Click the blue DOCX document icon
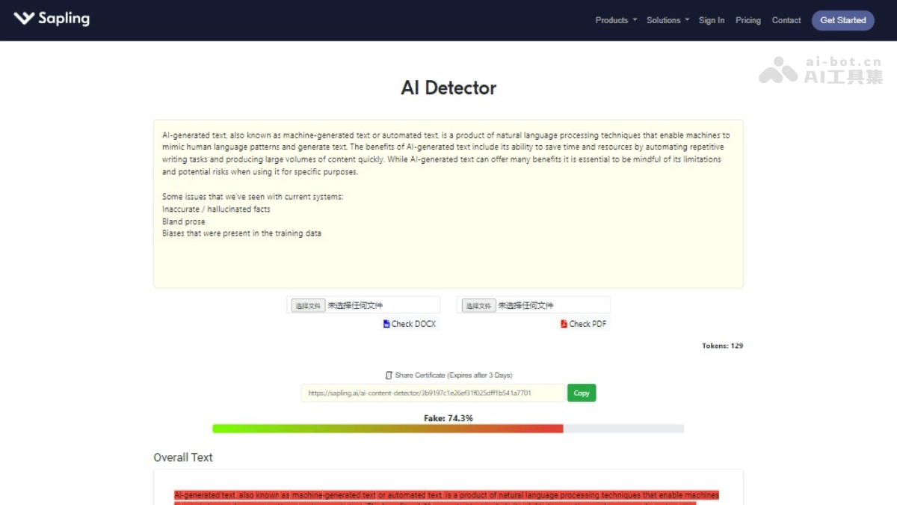The image size is (897, 505). [x=385, y=323]
